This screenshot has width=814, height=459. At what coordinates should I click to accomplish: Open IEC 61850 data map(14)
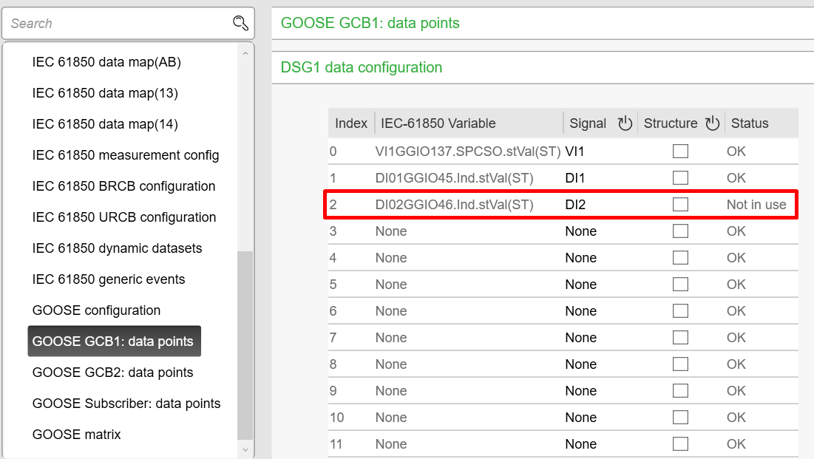(105, 124)
